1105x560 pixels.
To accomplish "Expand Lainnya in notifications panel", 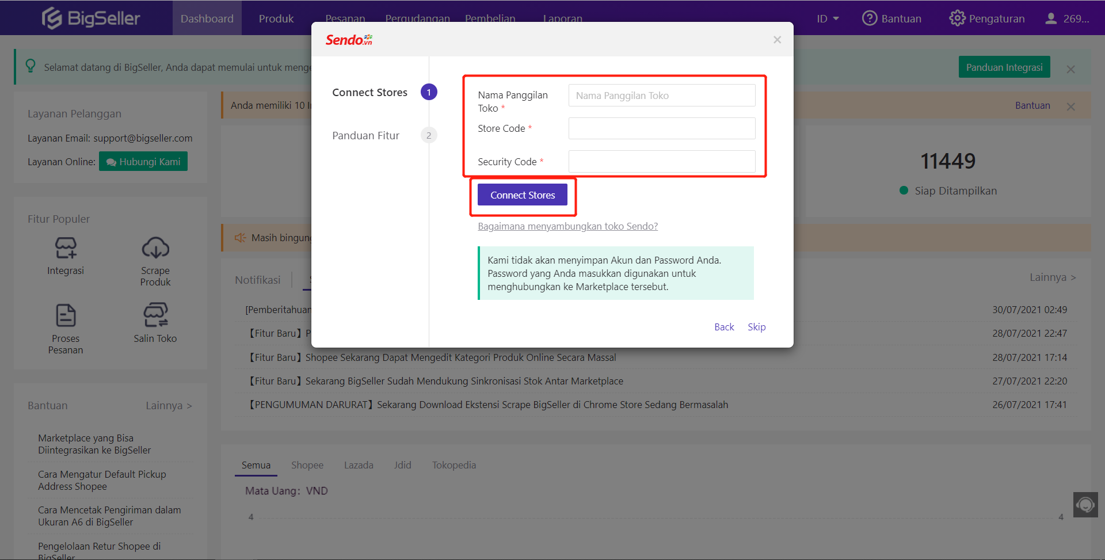I will coord(1053,277).
